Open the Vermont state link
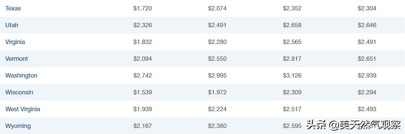This screenshot has width=405, height=134. 17,59
